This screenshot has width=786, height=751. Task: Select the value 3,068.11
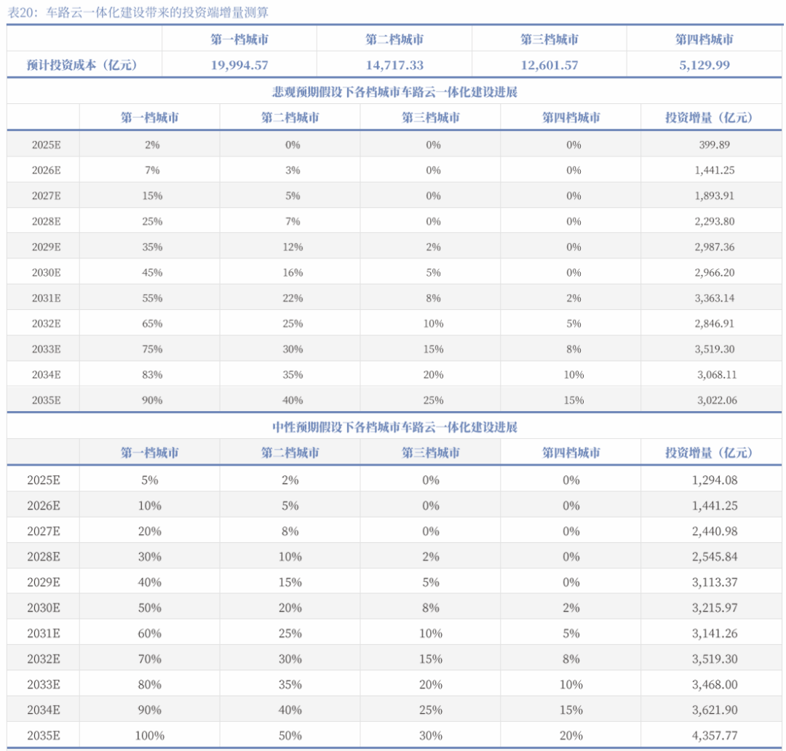(x=717, y=375)
